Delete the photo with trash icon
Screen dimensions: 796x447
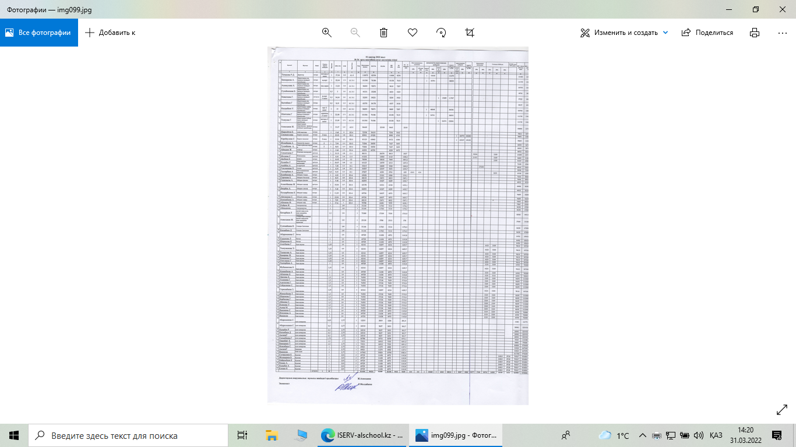[x=383, y=33]
